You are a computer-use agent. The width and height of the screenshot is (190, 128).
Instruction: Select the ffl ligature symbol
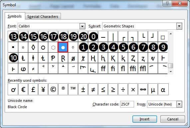tap(143, 68)
